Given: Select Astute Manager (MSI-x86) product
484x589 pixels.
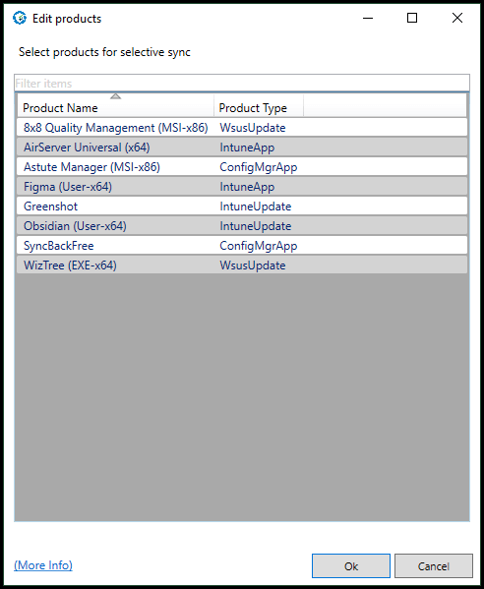Looking at the screenshot, I should (x=242, y=167).
